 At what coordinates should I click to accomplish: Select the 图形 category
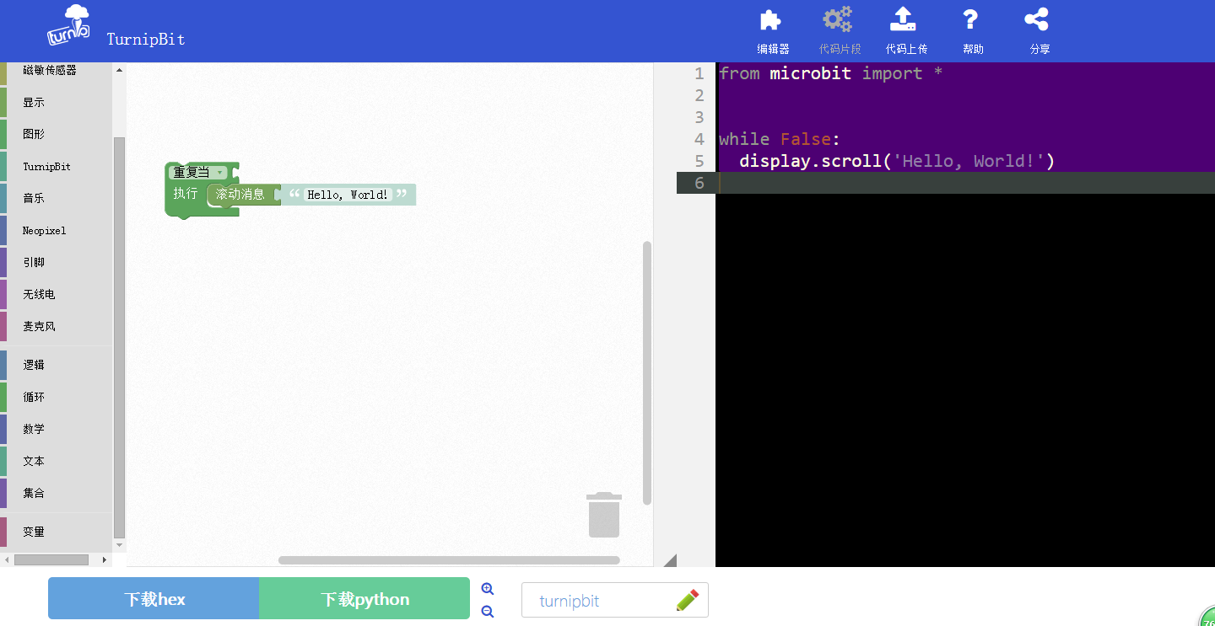click(x=56, y=135)
